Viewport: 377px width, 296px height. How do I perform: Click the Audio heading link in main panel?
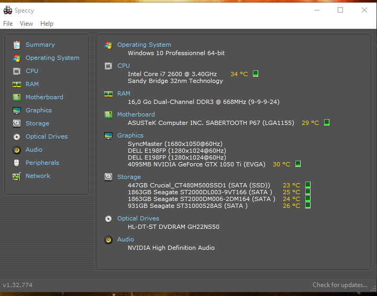[126, 239]
